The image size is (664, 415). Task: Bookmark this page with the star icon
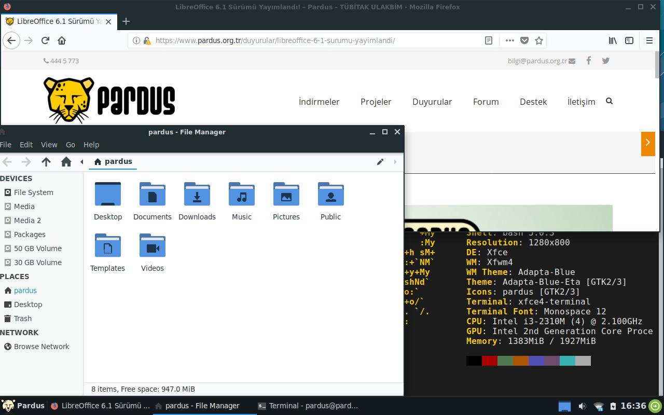coord(539,40)
